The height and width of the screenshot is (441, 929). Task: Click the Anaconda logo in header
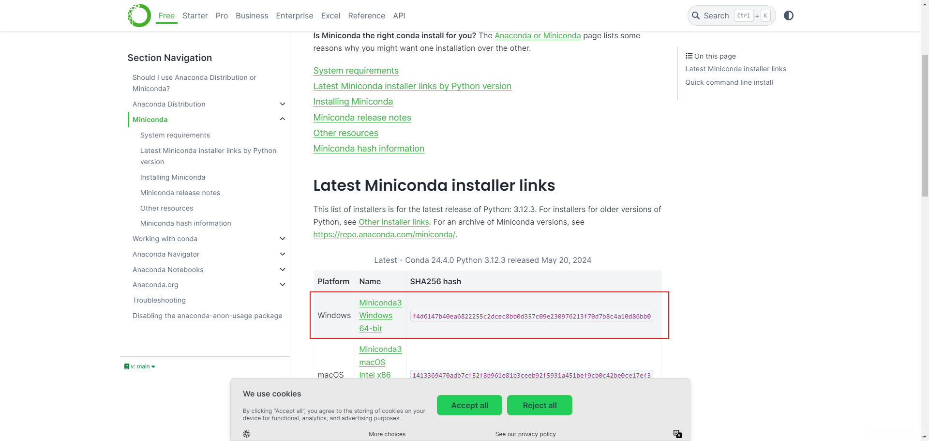[139, 15]
